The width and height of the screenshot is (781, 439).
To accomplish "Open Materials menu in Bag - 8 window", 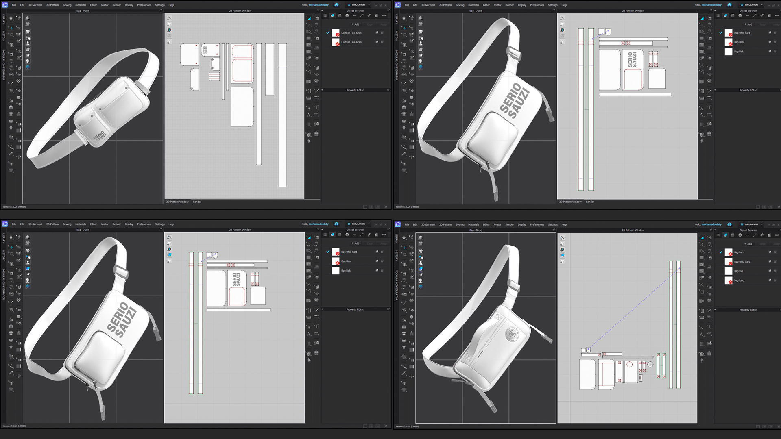I will tap(473, 224).
